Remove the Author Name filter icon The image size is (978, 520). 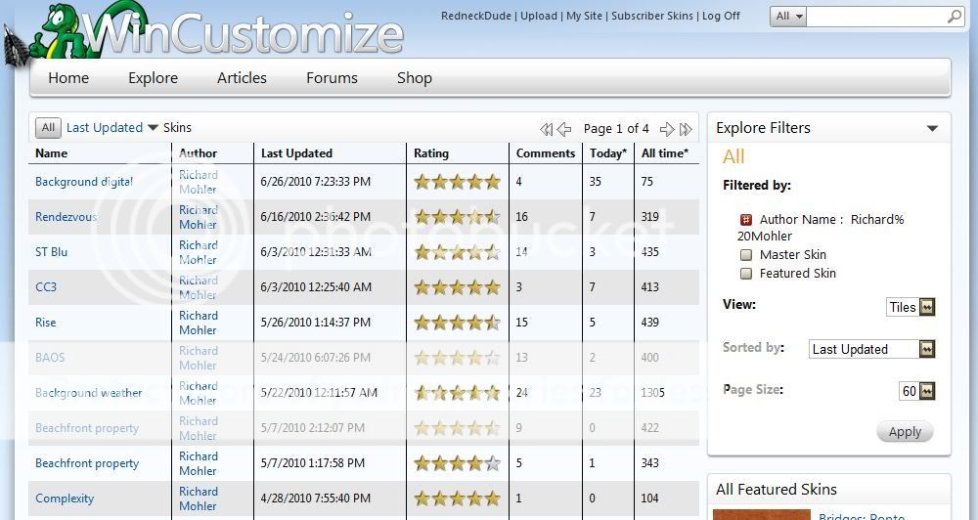[x=746, y=220]
